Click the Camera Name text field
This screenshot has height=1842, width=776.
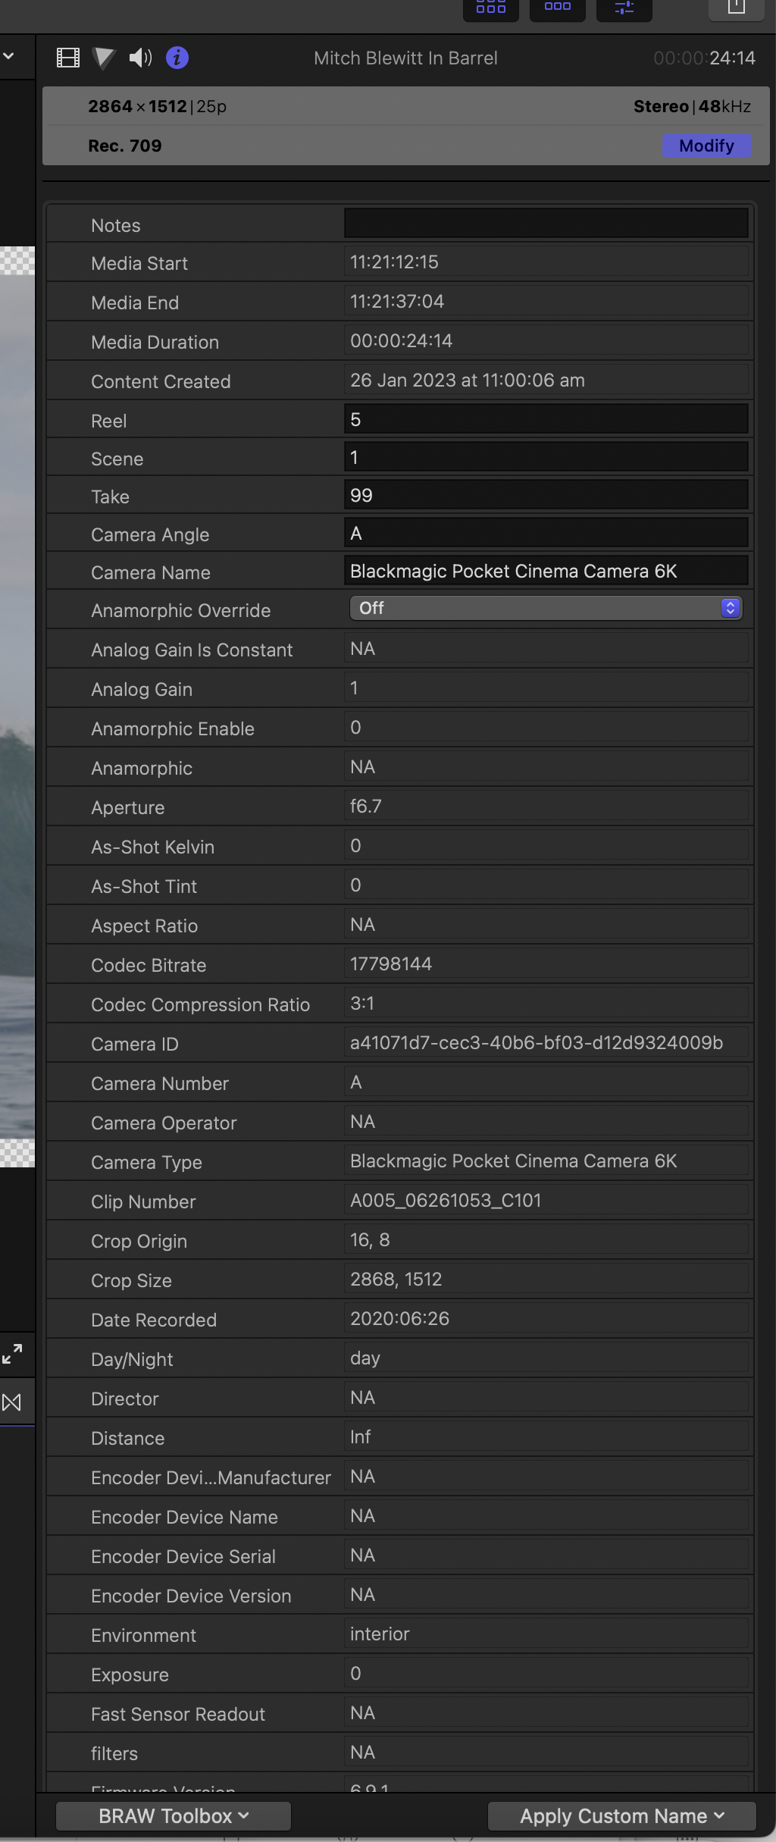(x=546, y=571)
